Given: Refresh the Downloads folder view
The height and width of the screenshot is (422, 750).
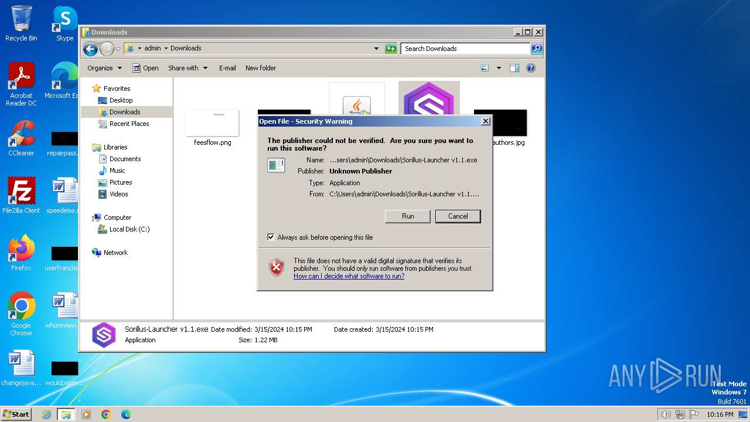Looking at the screenshot, I should (391, 49).
